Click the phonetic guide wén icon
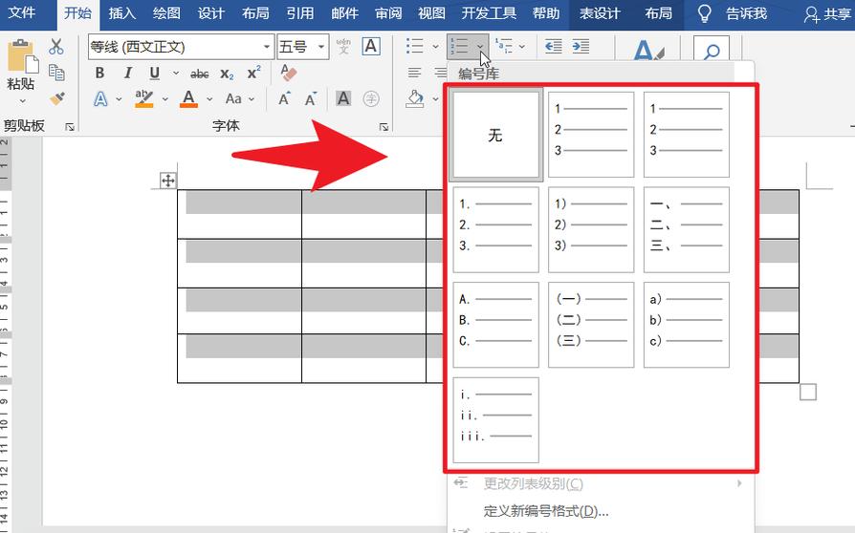 pyautogui.click(x=343, y=46)
